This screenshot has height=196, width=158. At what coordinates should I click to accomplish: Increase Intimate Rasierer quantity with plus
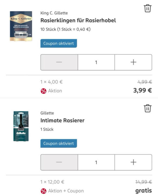point(133,162)
